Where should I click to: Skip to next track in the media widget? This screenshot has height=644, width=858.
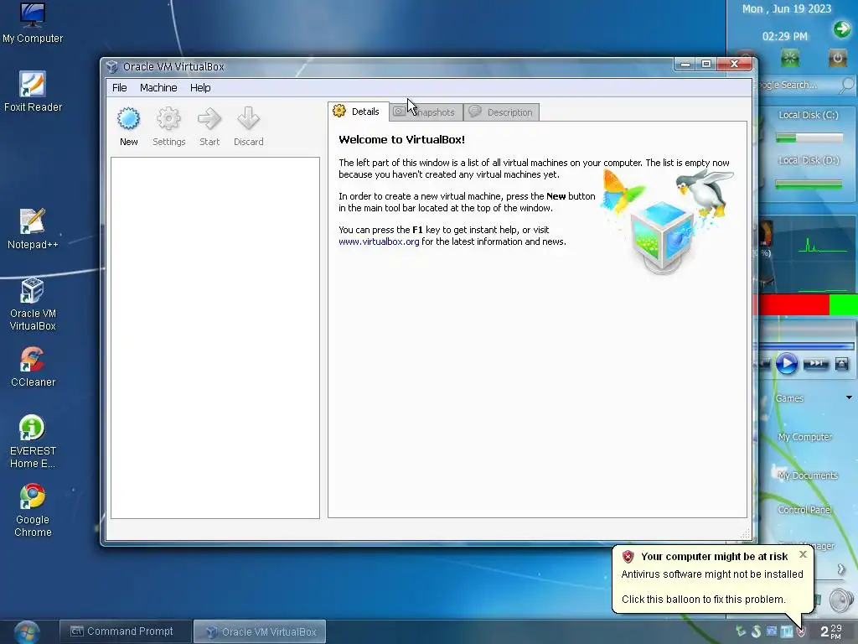click(x=816, y=364)
